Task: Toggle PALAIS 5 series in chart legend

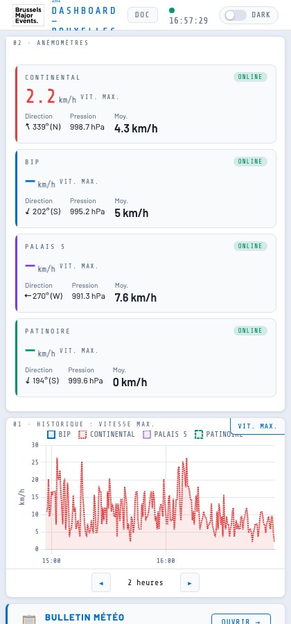Action: [165, 434]
